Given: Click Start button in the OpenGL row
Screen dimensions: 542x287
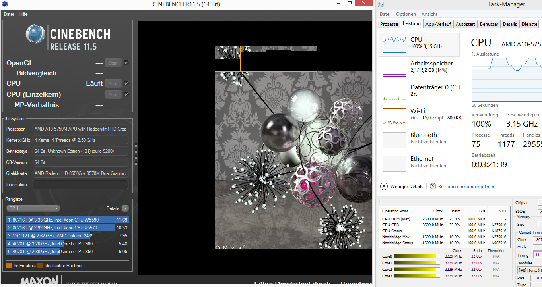Looking at the screenshot, I should click(x=113, y=63).
